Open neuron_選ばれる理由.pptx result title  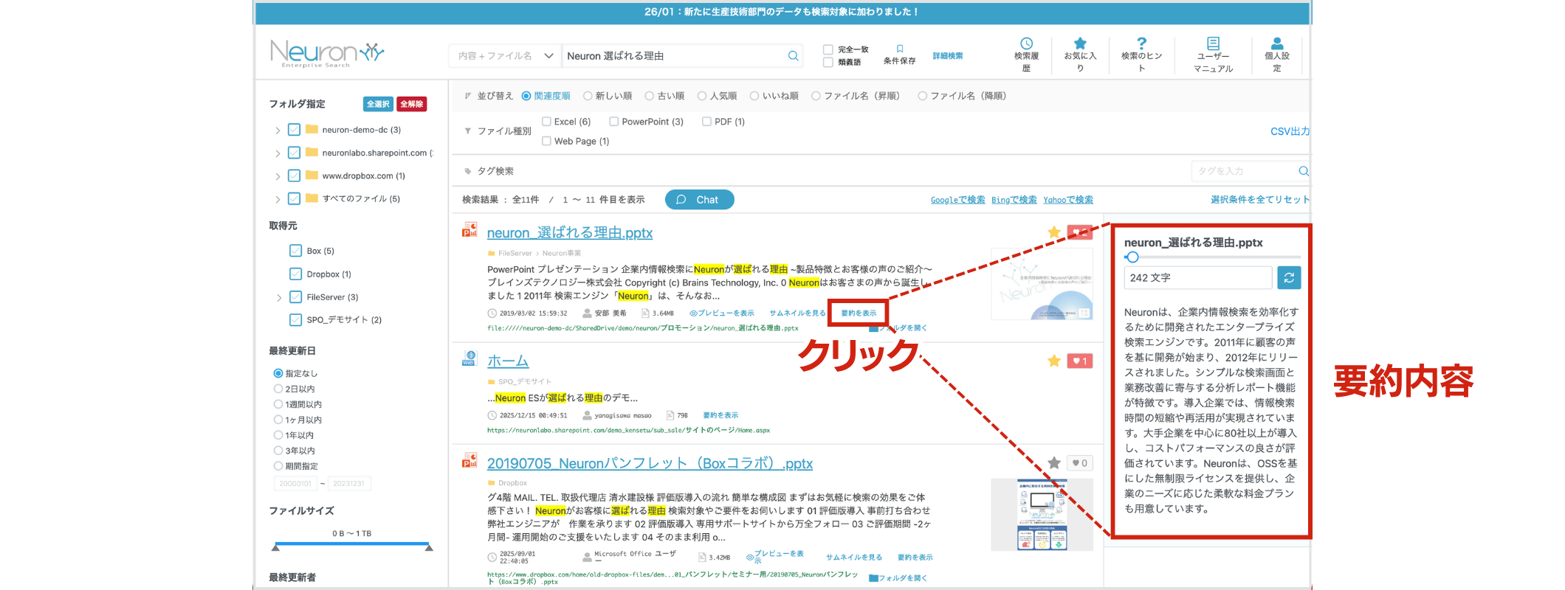570,233
